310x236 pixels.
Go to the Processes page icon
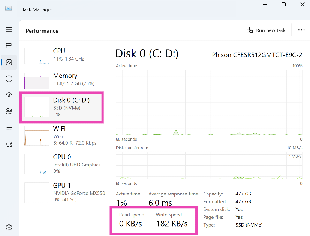(9, 46)
